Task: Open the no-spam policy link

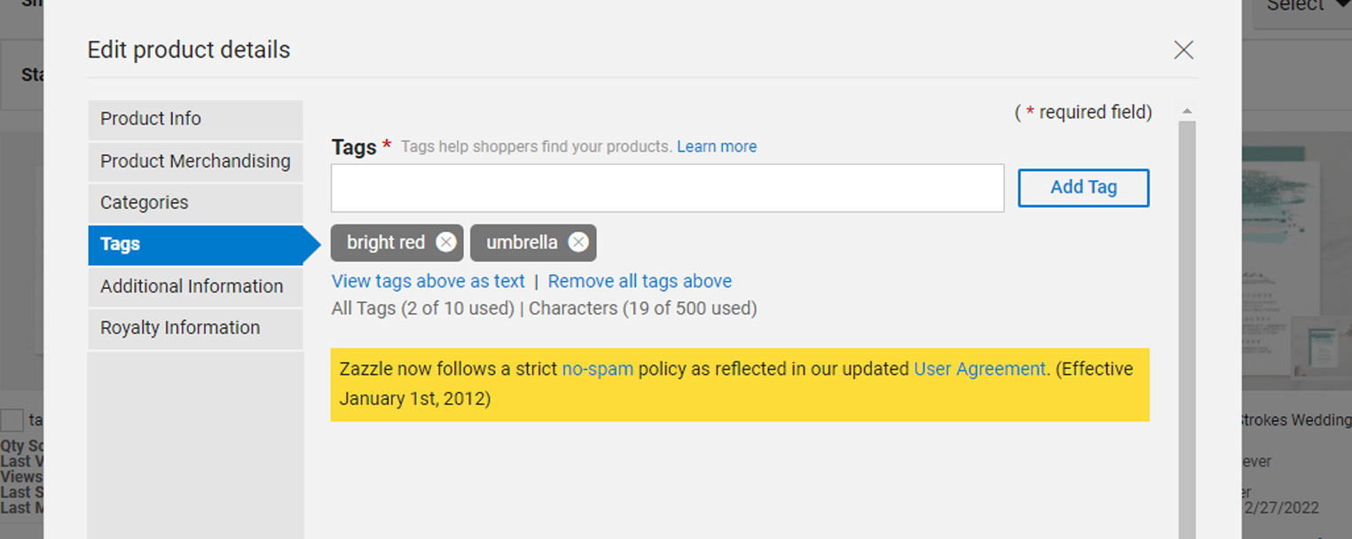Action: click(598, 369)
